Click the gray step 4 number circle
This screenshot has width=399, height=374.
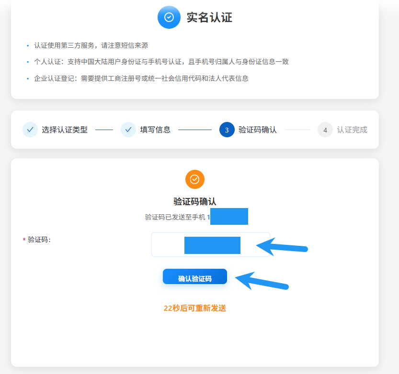325,130
